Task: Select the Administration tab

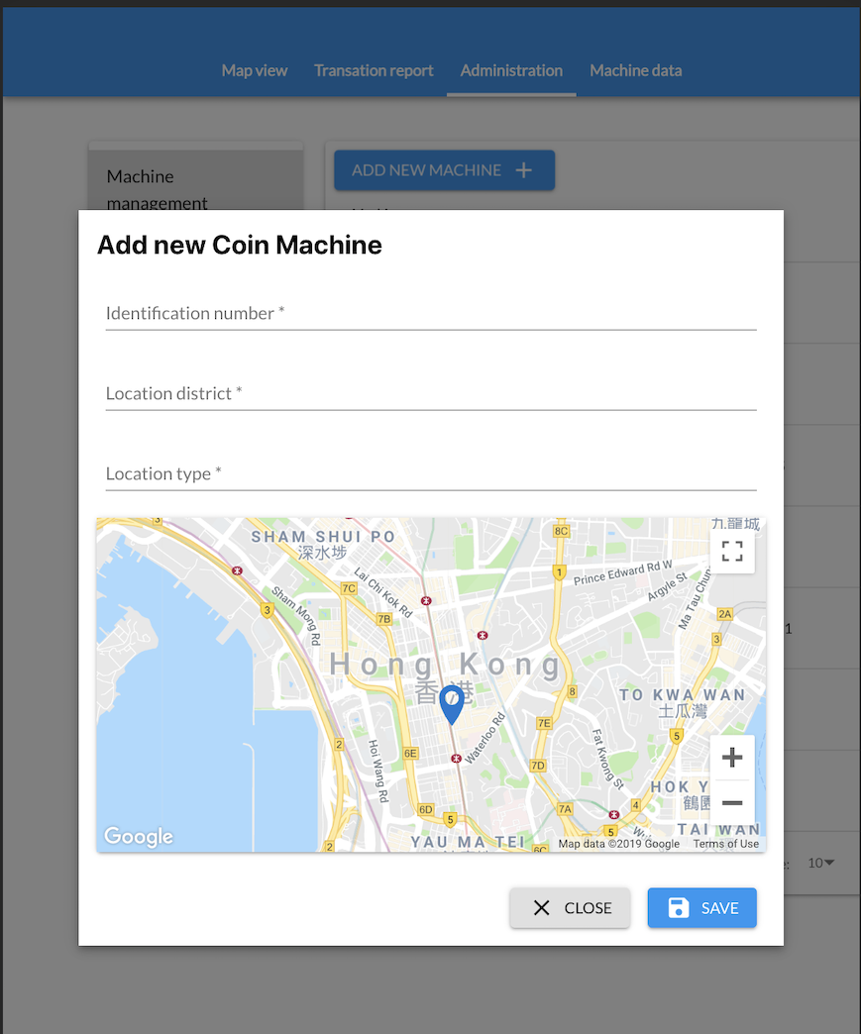Action: click(510, 70)
